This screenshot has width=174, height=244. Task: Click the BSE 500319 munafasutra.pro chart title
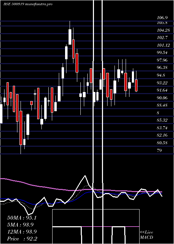tap(28, 4)
